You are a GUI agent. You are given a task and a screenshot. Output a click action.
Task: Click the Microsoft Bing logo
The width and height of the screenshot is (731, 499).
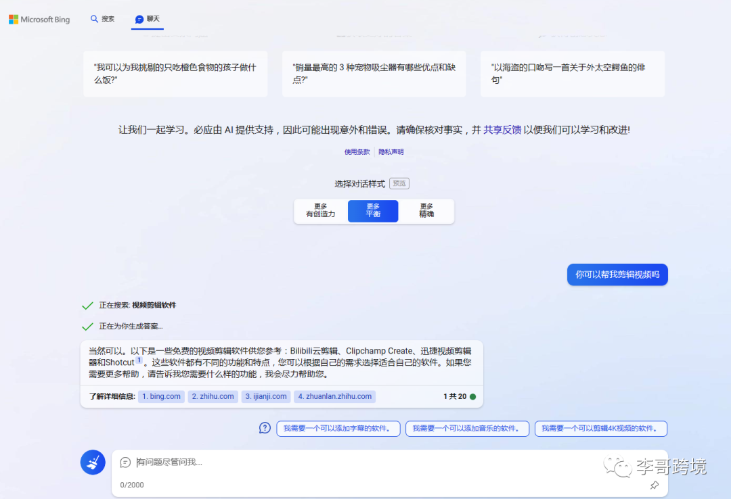40,20
